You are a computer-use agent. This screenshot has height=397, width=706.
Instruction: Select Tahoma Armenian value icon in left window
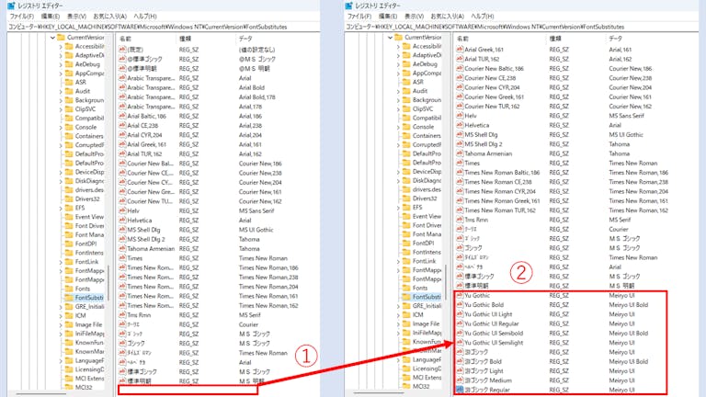(122, 248)
